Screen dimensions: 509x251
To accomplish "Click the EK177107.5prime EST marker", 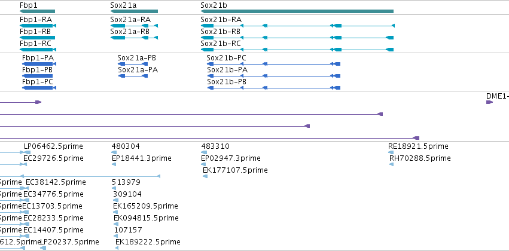I will coord(205,176).
